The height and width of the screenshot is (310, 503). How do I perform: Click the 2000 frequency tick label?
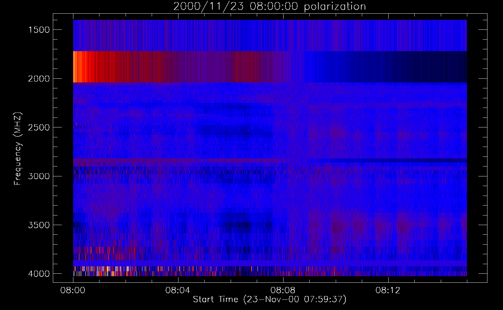[x=39, y=79]
